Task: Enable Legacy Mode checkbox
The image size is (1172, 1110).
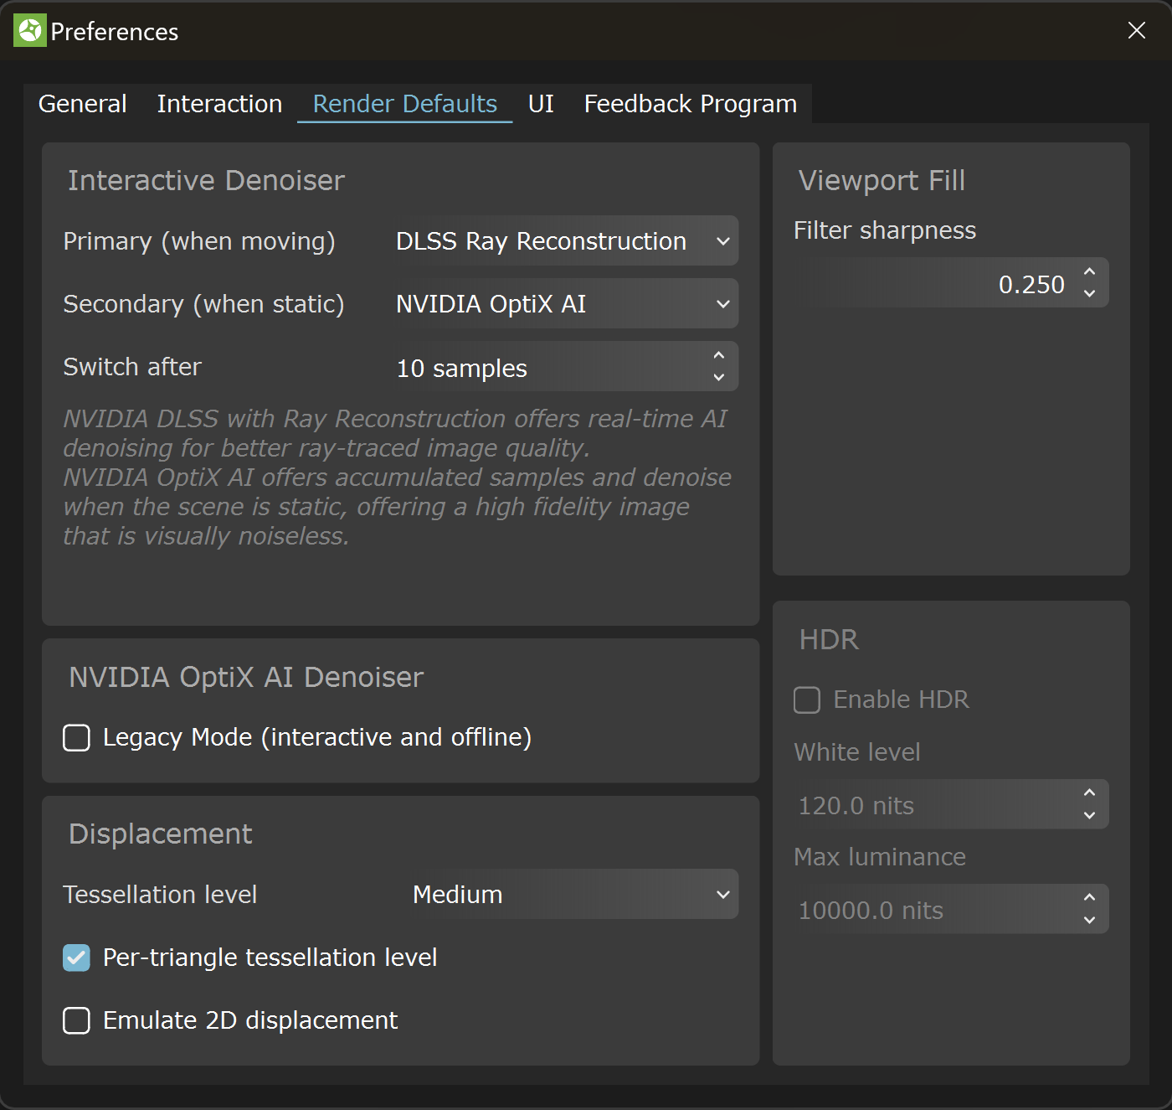Action: point(77,737)
